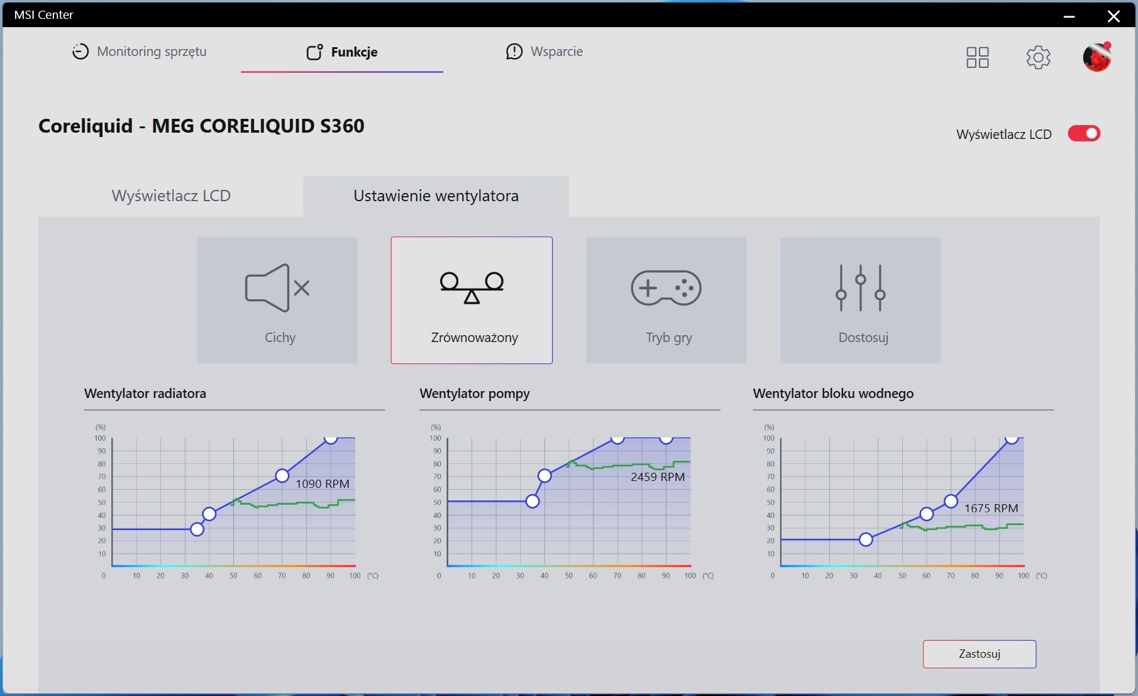This screenshot has width=1138, height=696.
Task: Open the Dostosuj custom sliders mode
Action: point(860,300)
